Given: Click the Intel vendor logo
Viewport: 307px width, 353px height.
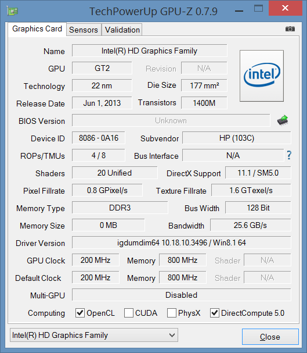Looking at the screenshot, I should point(262,76).
